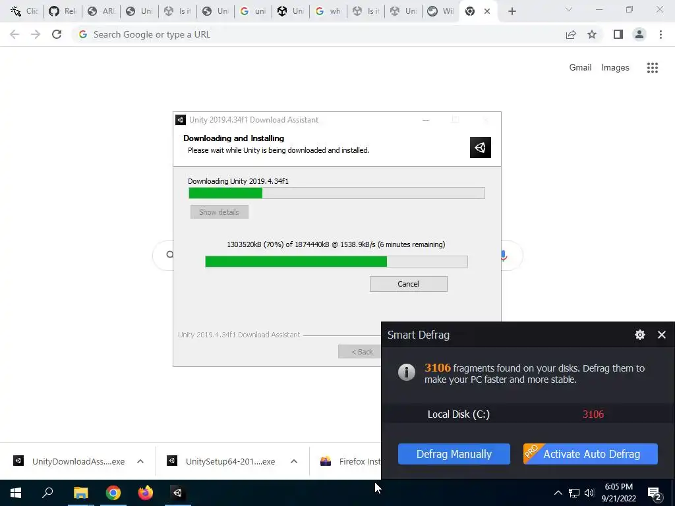Switch to the Clic tab
Screen dimensions: 675x506
point(24,11)
